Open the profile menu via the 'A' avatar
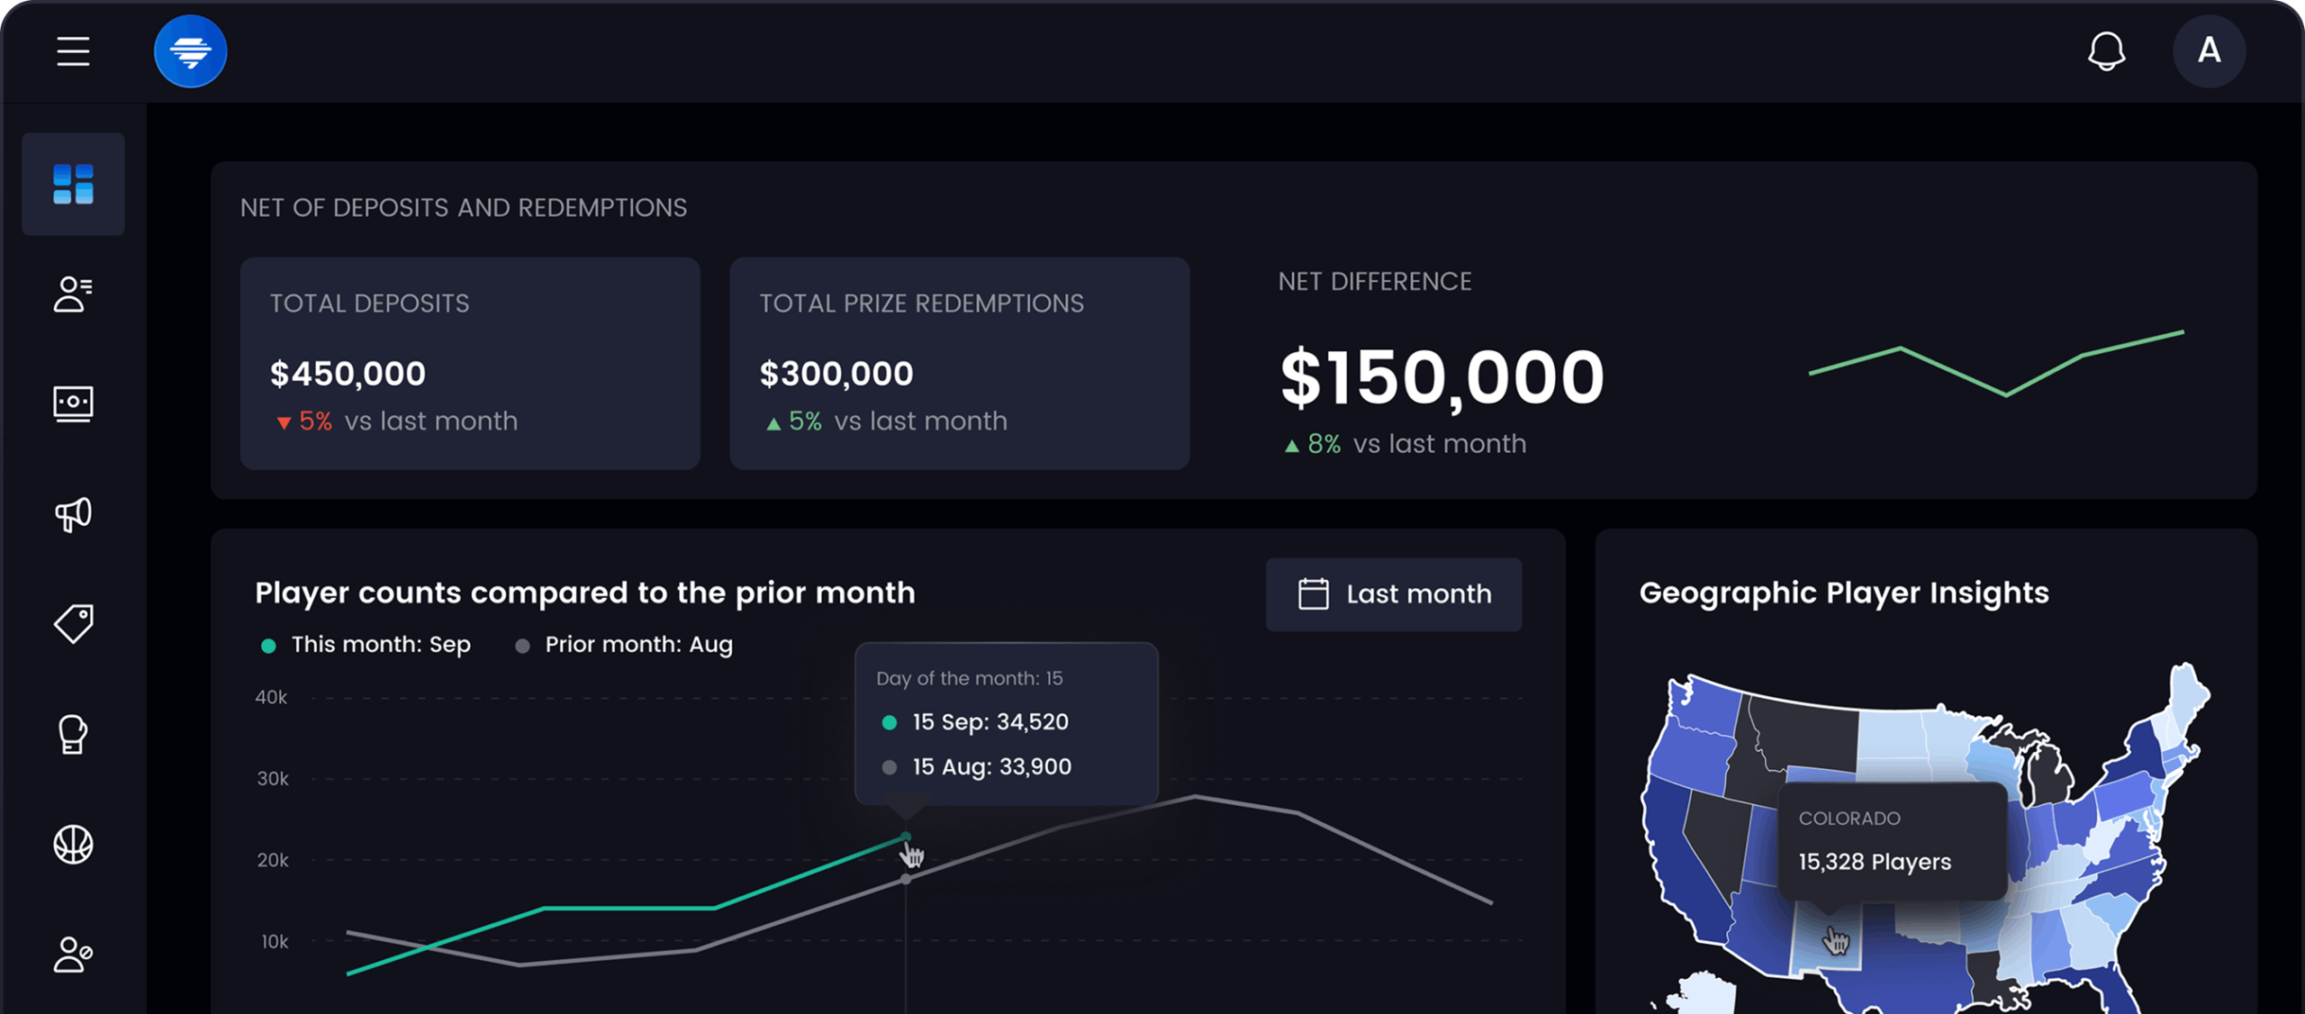2305x1014 pixels. (x=2209, y=51)
